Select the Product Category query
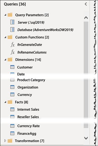Viewport: 98px width, 146px height. click(31, 80)
